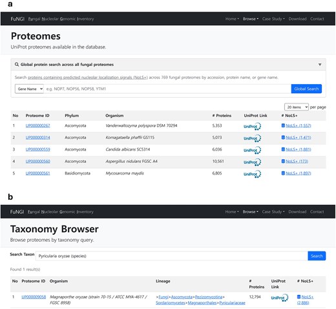
Task: Open UniProt logo for Komagataella phaffii row
Action: [252, 138]
